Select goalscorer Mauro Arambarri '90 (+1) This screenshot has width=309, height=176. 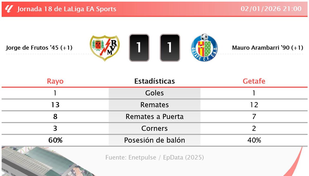point(267,48)
